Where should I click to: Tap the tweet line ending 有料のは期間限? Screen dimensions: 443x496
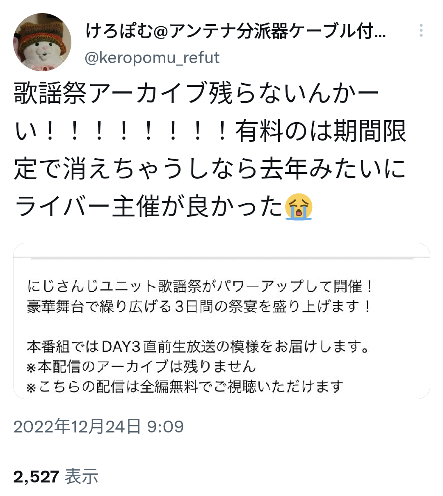pos(210,131)
